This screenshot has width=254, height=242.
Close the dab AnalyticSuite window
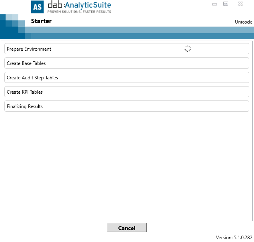pyautogui.click(x=240, y=4)
